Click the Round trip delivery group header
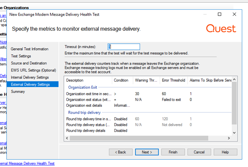 tap(84, 113)
